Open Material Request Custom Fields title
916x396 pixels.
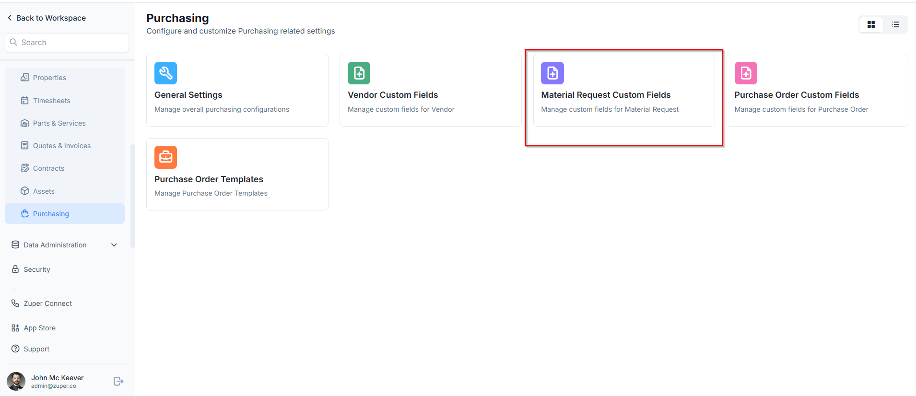[x=606, y=95]
